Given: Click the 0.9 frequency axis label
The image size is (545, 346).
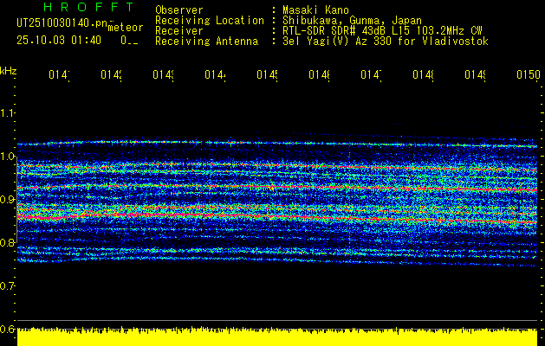Looking at the screenshot, I should click(8, 200).
